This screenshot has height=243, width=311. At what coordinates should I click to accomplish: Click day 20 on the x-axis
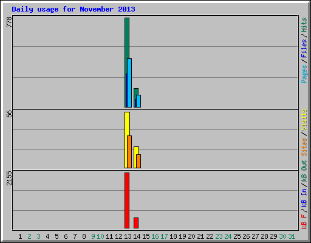click(191, 236)
